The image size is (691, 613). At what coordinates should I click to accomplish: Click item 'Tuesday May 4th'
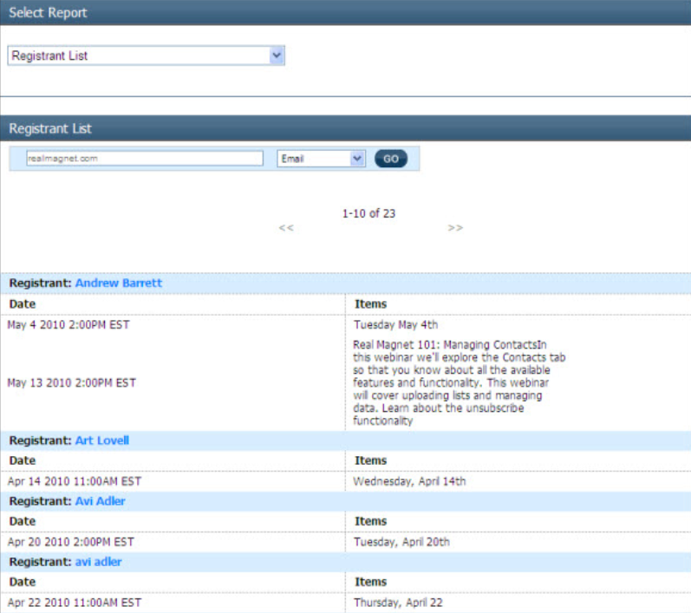[x=395, y=325]
